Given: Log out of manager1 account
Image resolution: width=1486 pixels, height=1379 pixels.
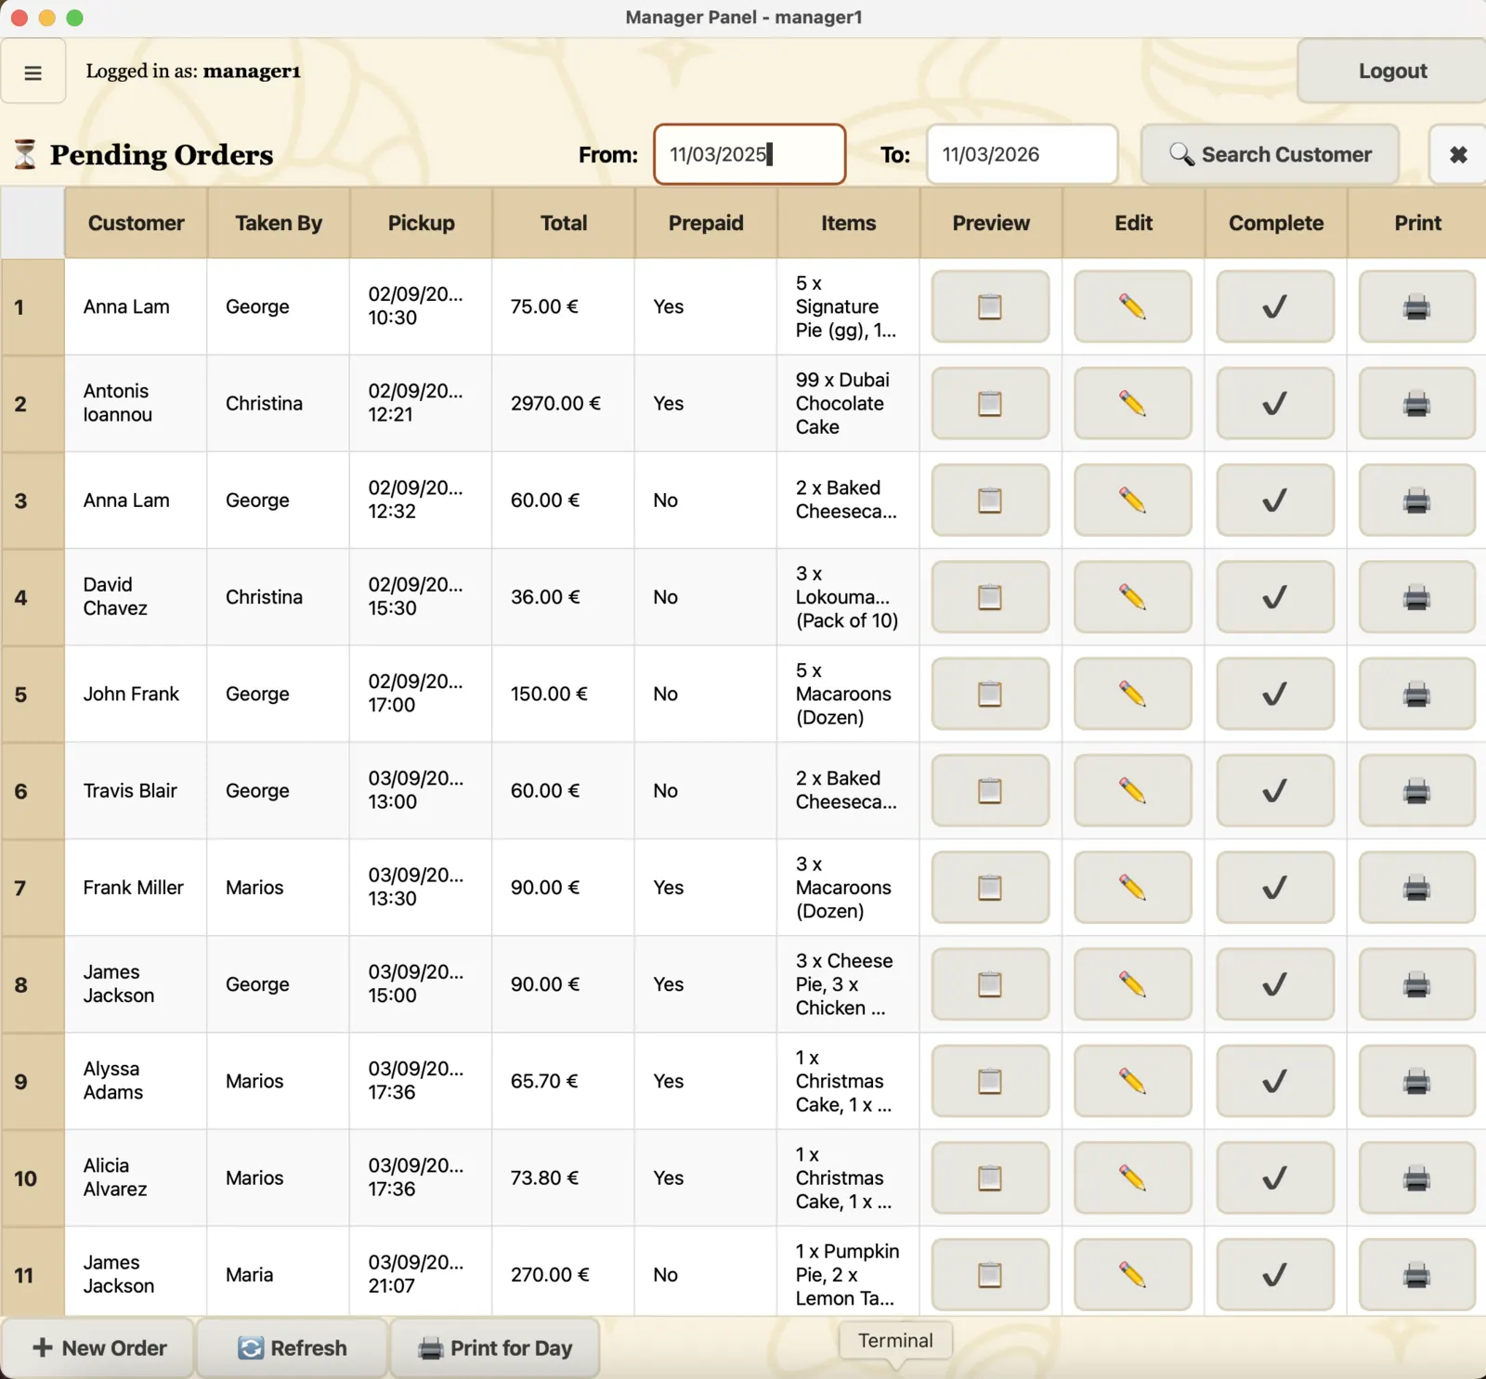Looking at the screenshot, I should [x=1390, y=71].
